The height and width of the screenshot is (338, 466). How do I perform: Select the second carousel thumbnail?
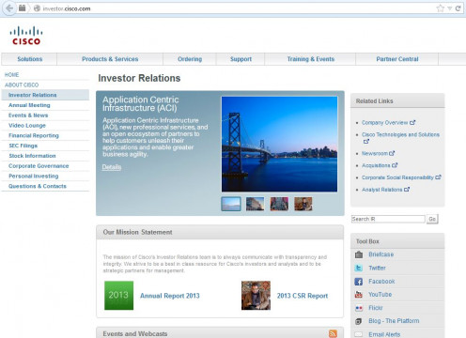tap(255, 204)
